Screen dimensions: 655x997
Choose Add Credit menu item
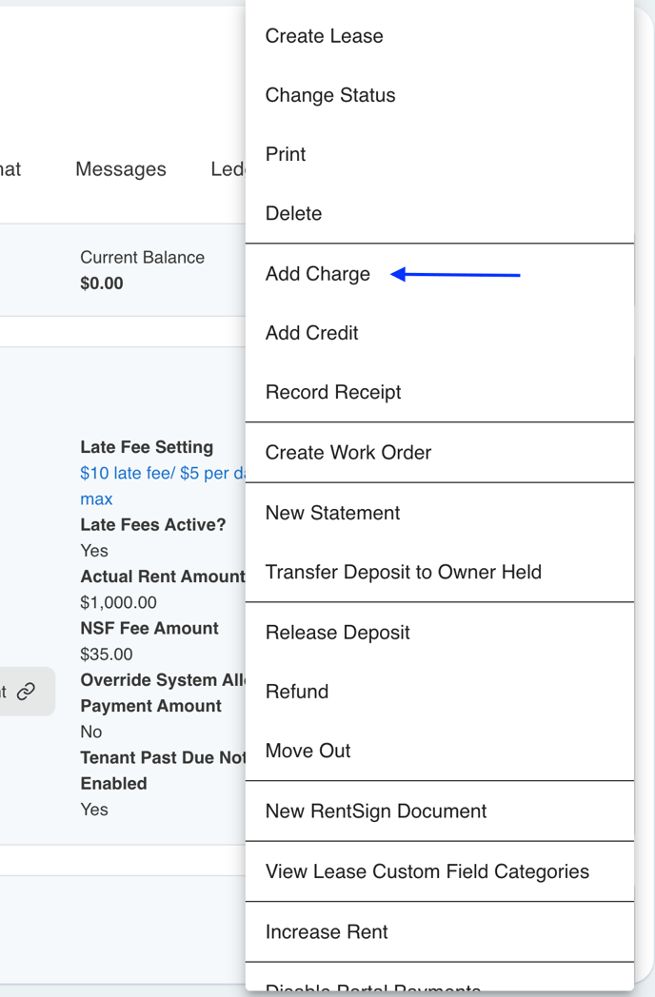pos(311,333)
